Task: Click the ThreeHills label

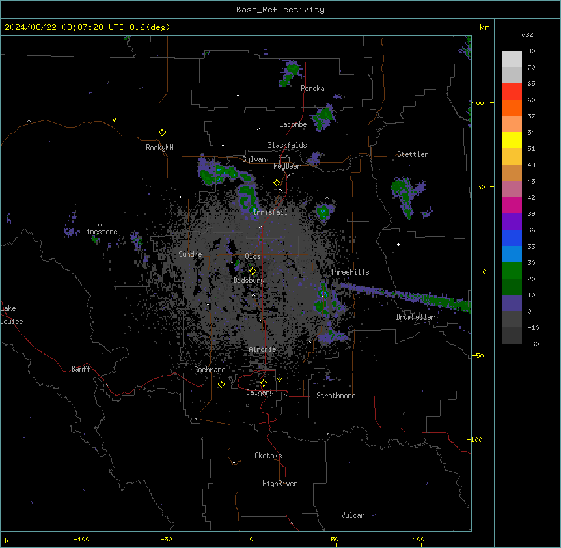Action: click(x=349, y=272)
